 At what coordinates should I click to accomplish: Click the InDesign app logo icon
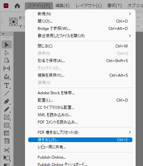click(x=6, y=6)
